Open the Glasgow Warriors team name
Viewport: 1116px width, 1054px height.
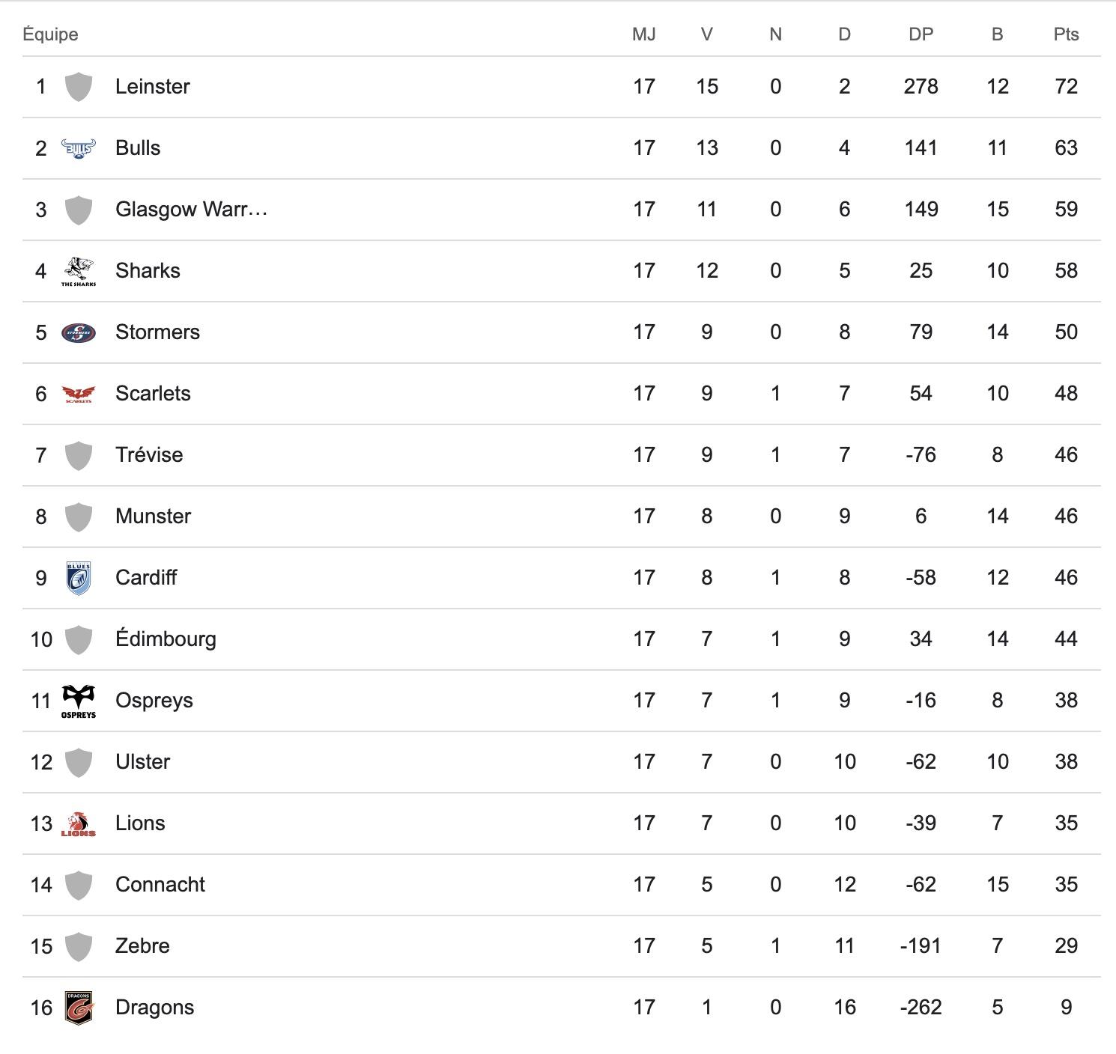tap(191, 210)
